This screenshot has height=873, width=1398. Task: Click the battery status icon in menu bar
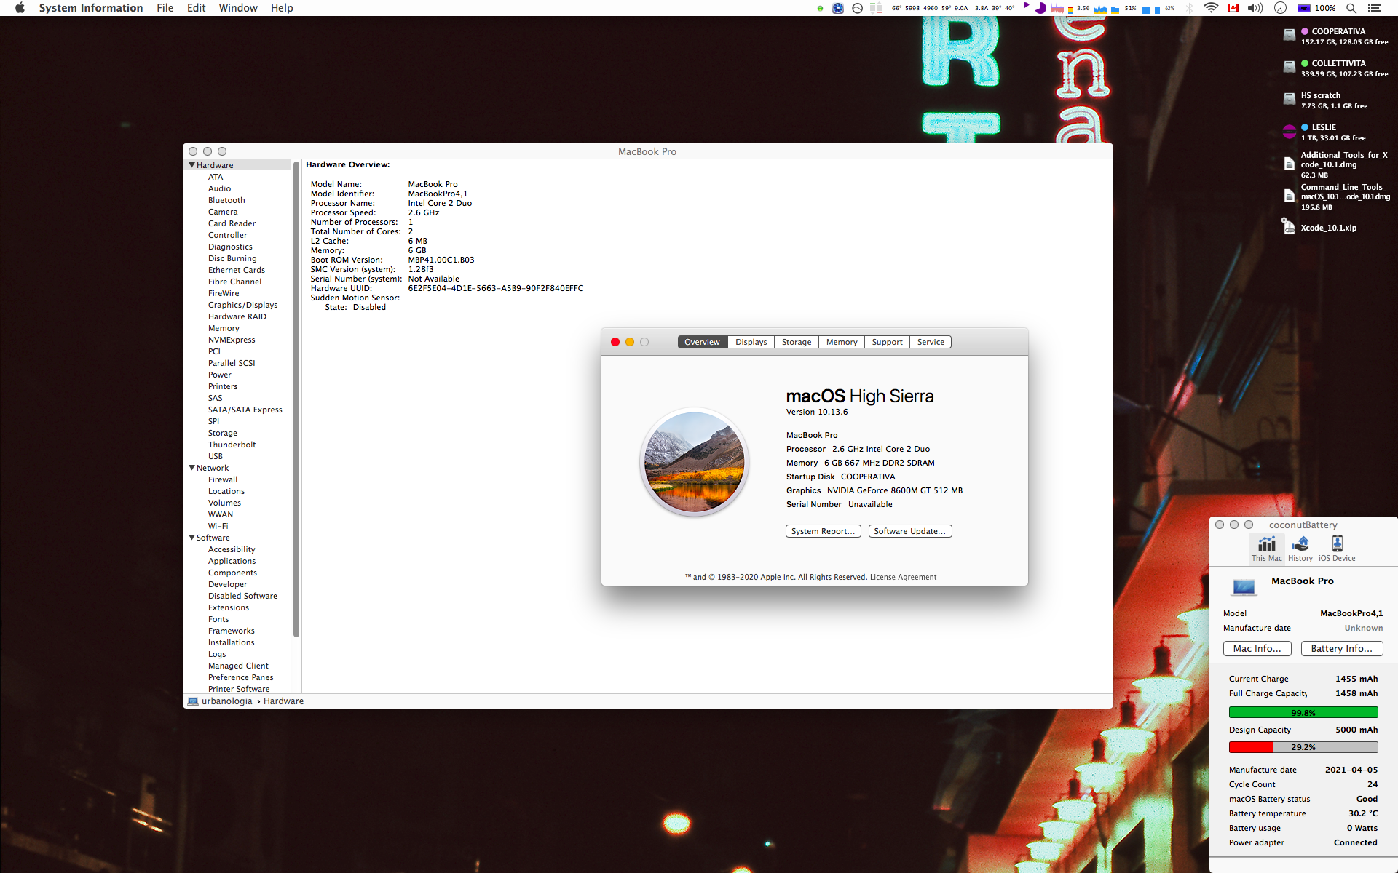pyautogui.click(x=1305, y=8)
